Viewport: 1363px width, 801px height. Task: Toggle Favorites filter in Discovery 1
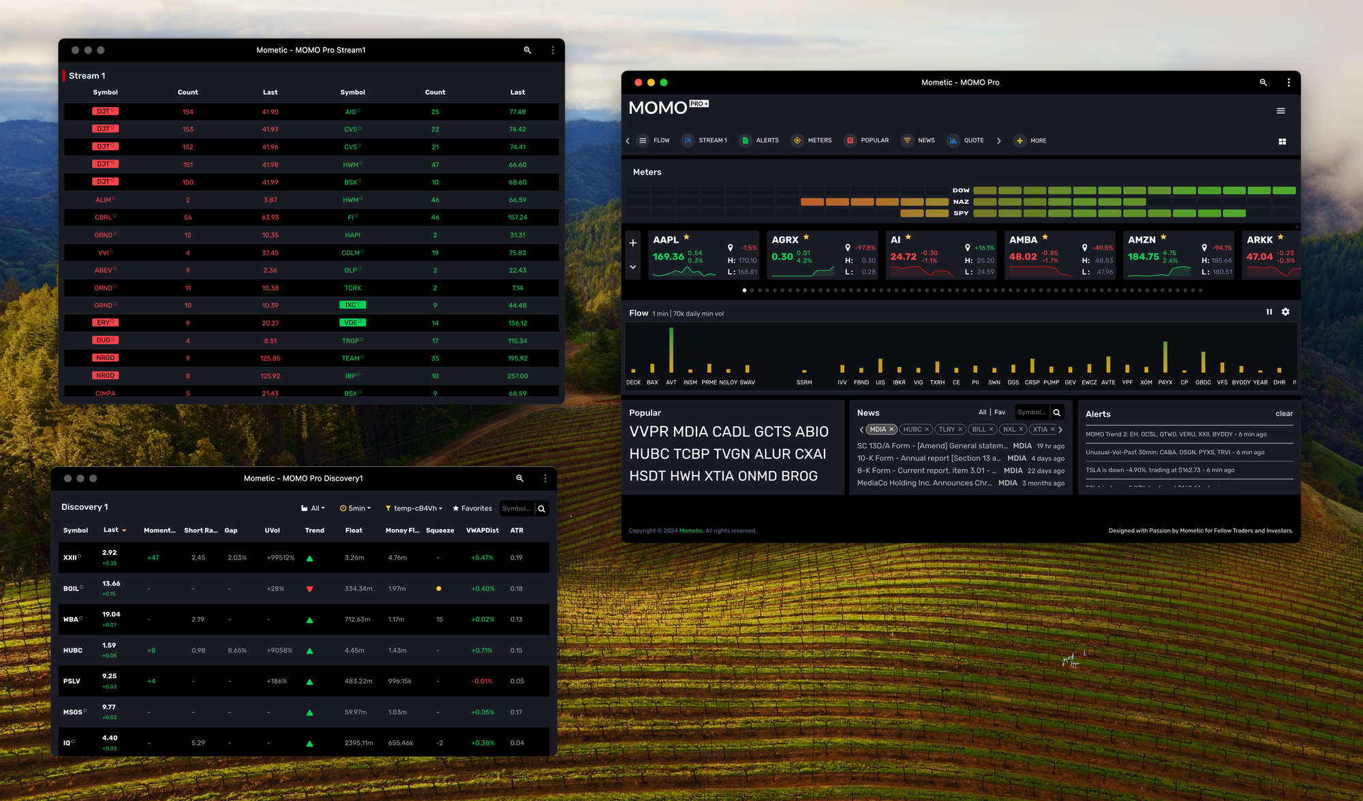[x=472, y=509]
